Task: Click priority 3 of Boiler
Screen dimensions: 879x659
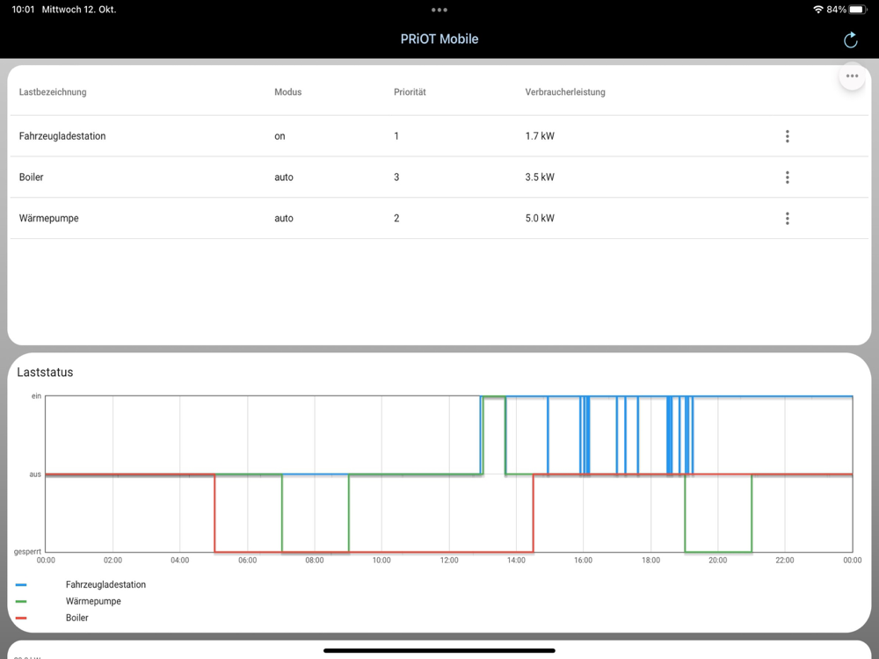Action: click(x=396, y=177)
